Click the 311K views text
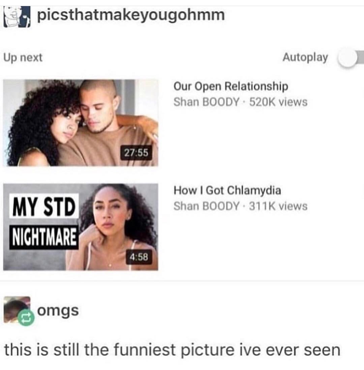Screen dimensions: 364x370 pyautogui.click(x=278, y=206)
